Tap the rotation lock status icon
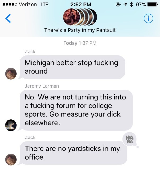 coord(118,5)
